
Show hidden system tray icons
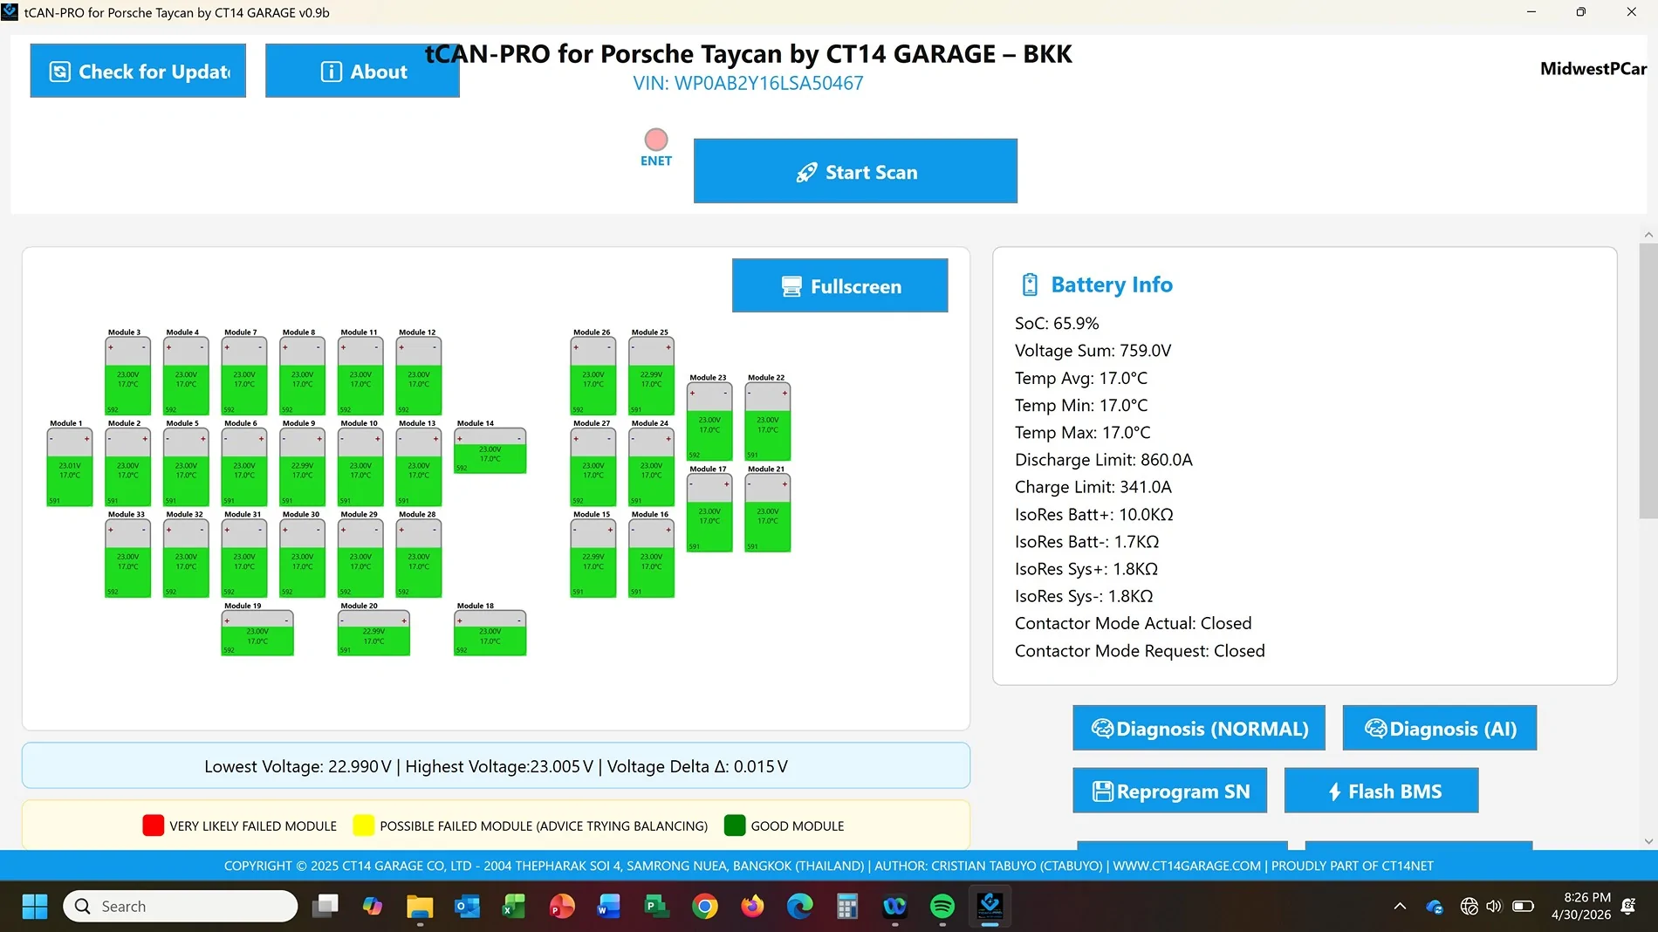pos(1400,907)
